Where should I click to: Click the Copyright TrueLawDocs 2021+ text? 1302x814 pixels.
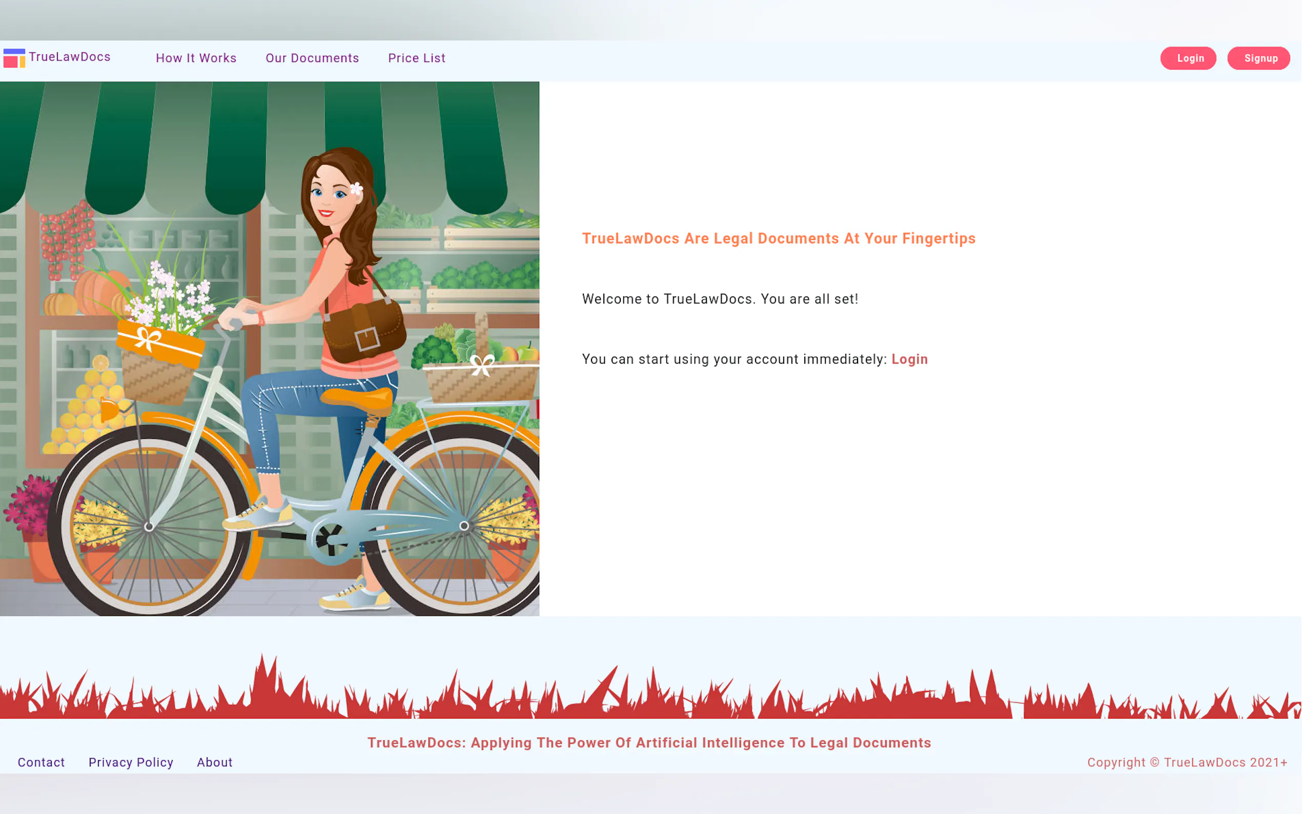[1187, 762]
